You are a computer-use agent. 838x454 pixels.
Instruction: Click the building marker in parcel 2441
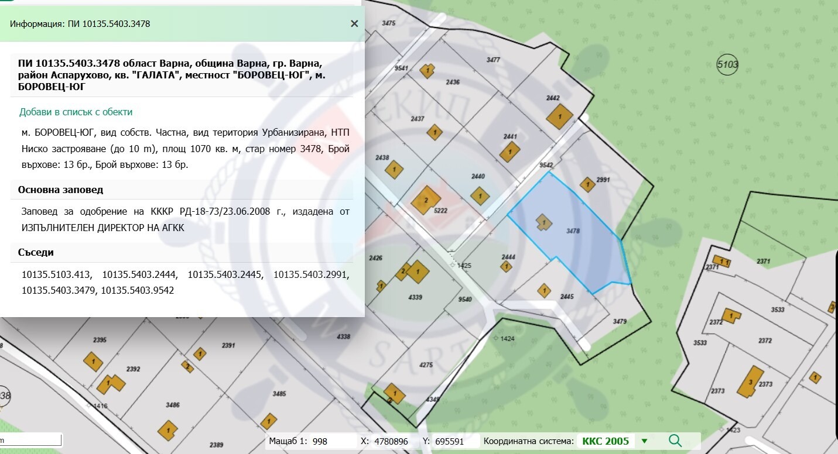509,153
